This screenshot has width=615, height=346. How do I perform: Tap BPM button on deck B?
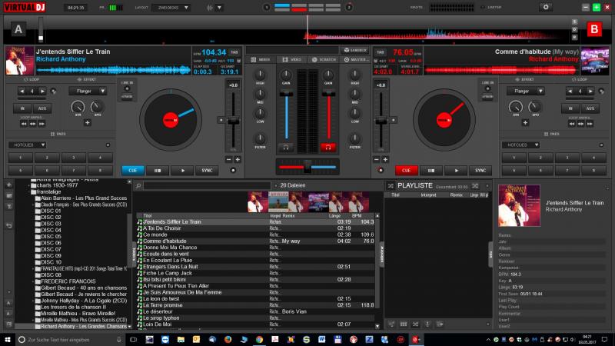(380, 52)
